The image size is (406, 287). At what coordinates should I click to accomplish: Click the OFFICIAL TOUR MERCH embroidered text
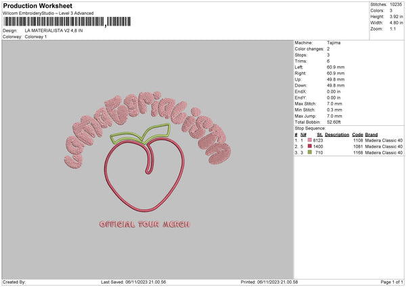[145, 224]
